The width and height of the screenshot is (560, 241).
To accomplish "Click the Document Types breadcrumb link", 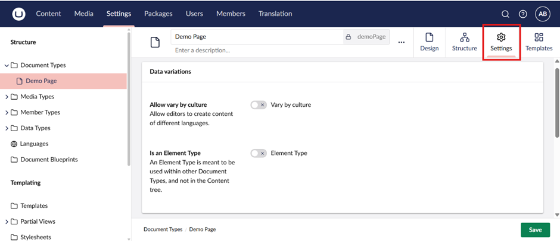I will pos(164,229).
